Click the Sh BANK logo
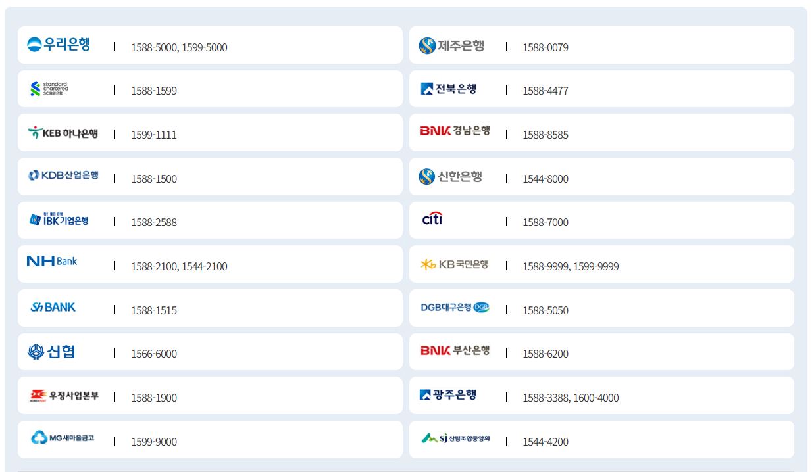The image size is (812, 472). (x=53, y=307)
